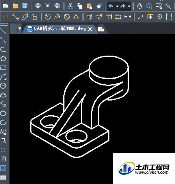Select the Match Properties brush icon
Image resolution: width=175 pixels, height=184 pixels.
(99, 6)
